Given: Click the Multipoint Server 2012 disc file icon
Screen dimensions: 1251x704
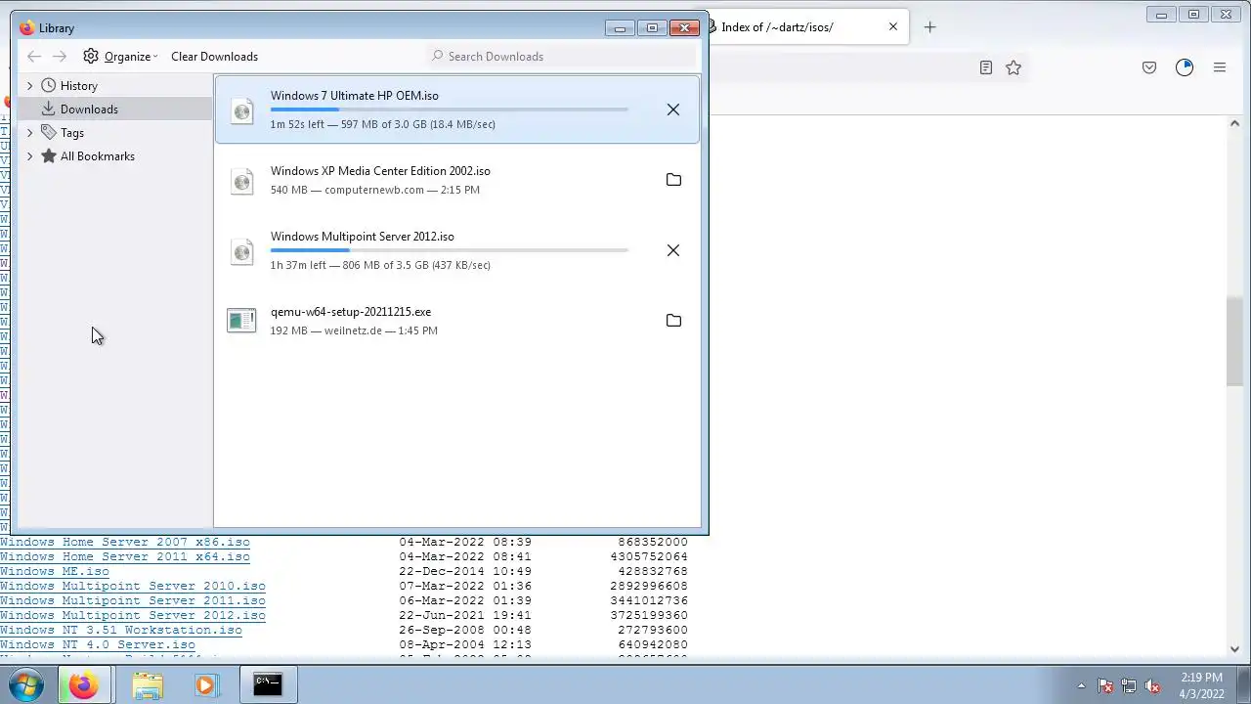Looking at the screenshot, I should (241, 251).
